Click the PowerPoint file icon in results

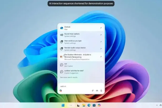(61, 57)
